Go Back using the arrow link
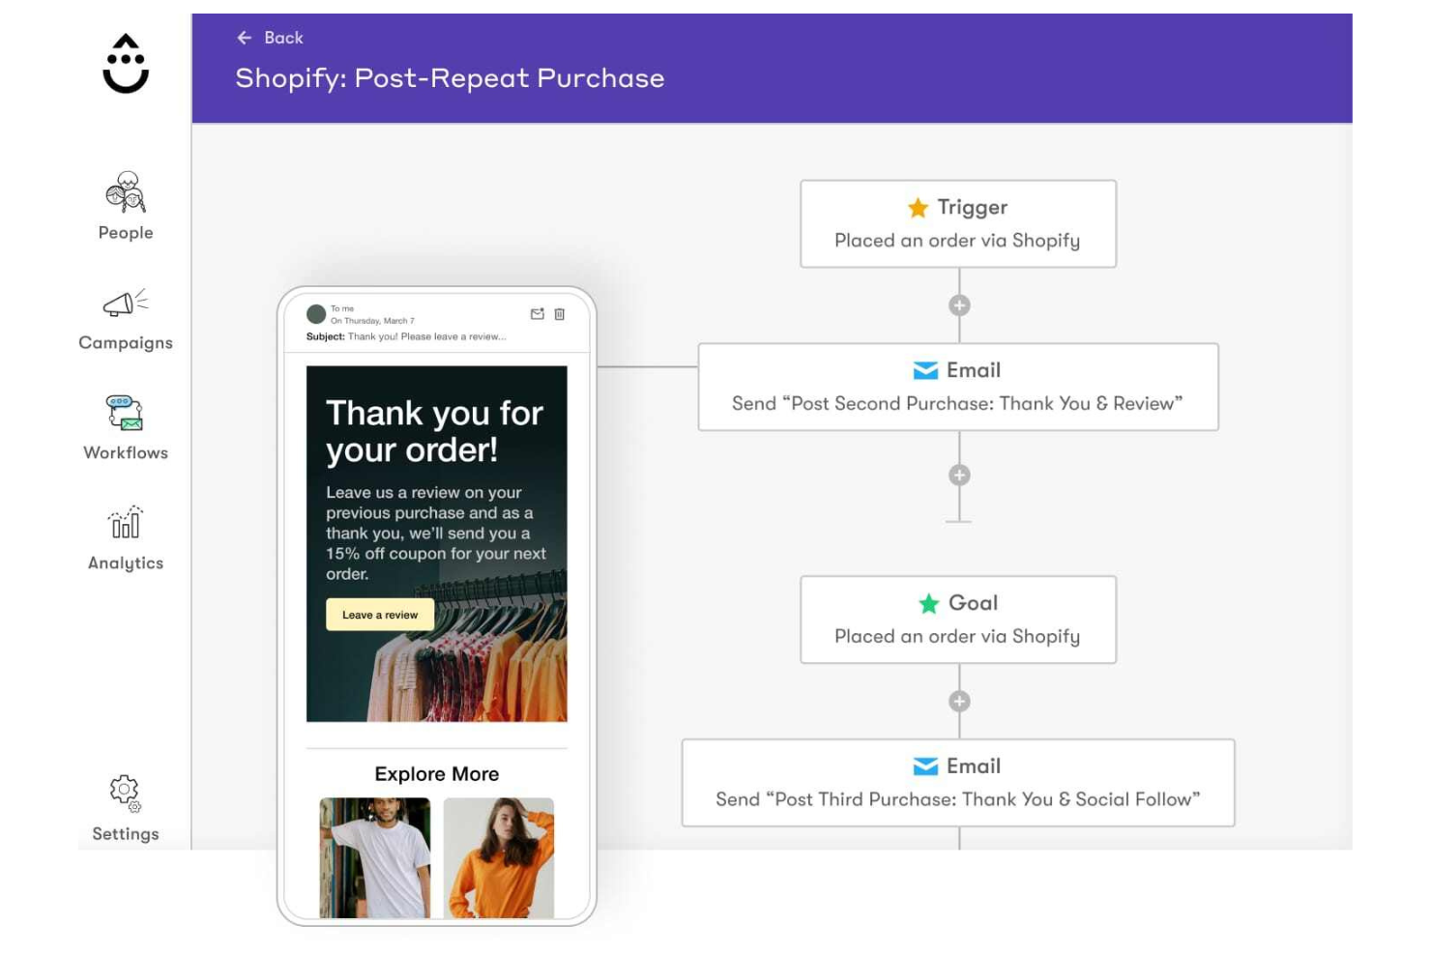 pos(268,38)
